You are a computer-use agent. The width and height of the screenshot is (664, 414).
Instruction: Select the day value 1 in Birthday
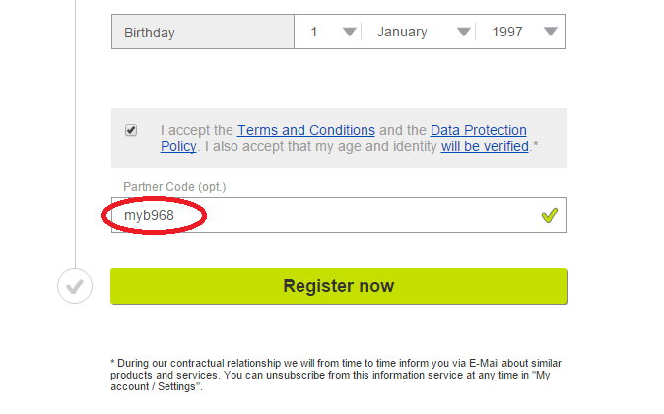click(x=327, y=32)
